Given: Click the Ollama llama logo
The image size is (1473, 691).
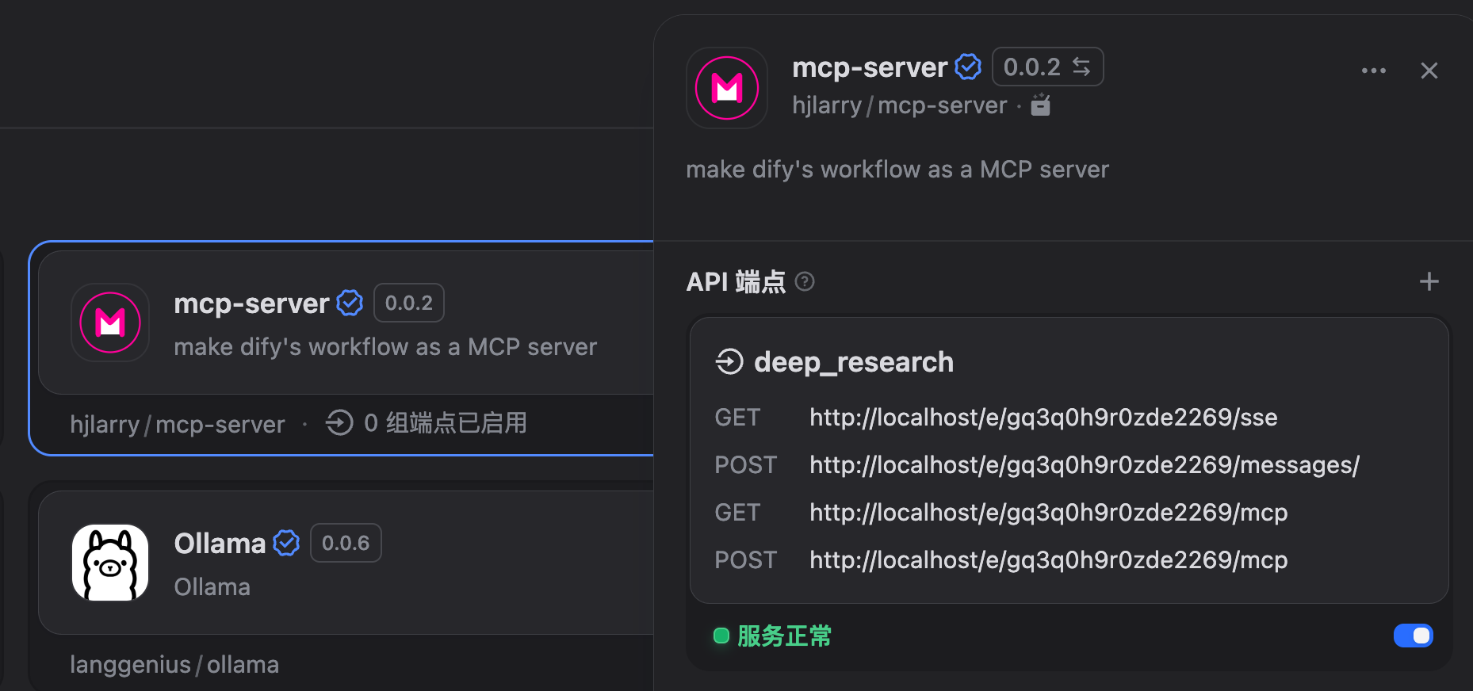Looking at the screenshot, I should [110, 563].
